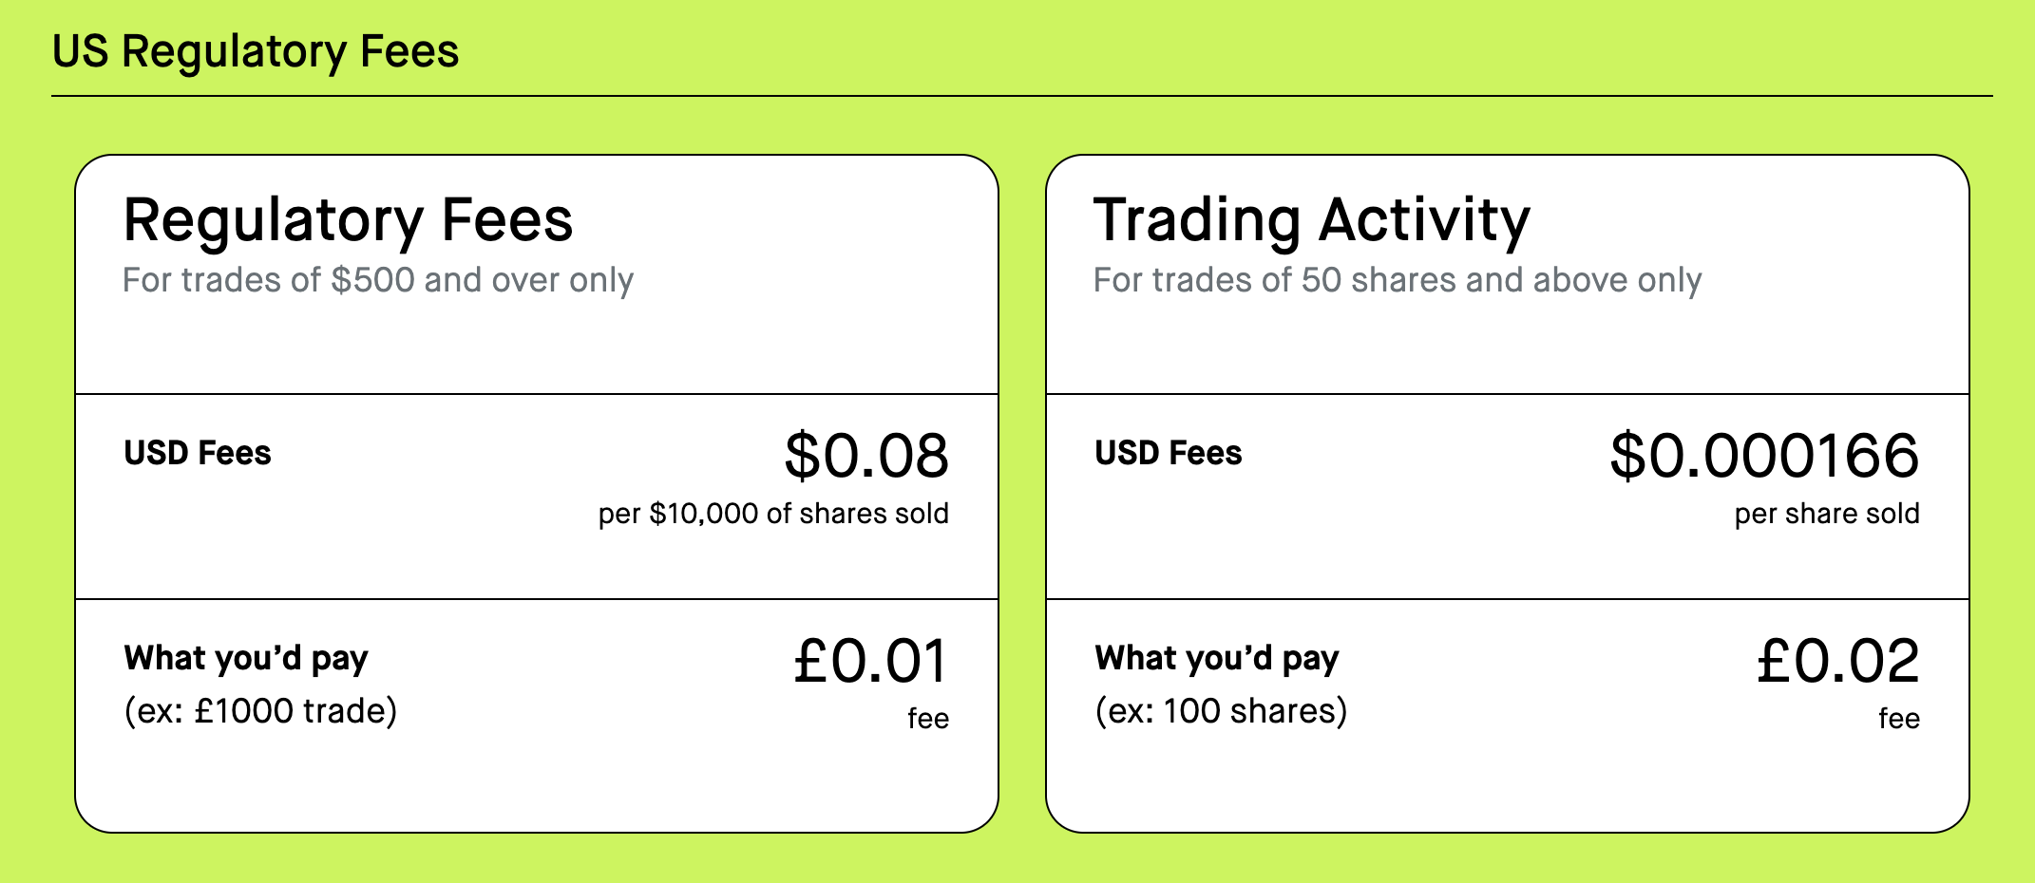The width and height of the screenshot is (2035, 883).
Task: Click the £0.01 fee value
Action: [871, 661]
